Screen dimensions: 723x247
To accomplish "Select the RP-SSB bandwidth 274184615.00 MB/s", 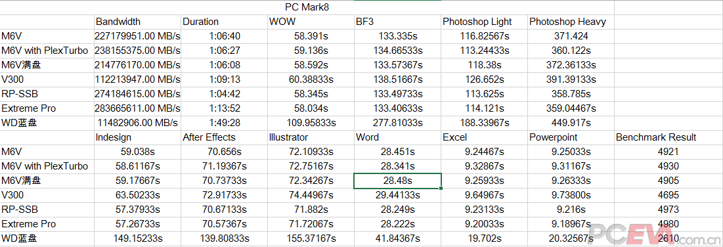I will (137, 94).
